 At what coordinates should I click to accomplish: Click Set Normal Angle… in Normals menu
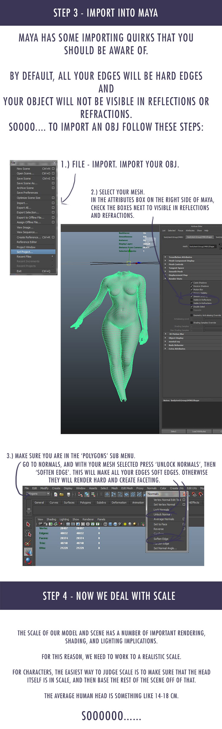pos(165,548)
